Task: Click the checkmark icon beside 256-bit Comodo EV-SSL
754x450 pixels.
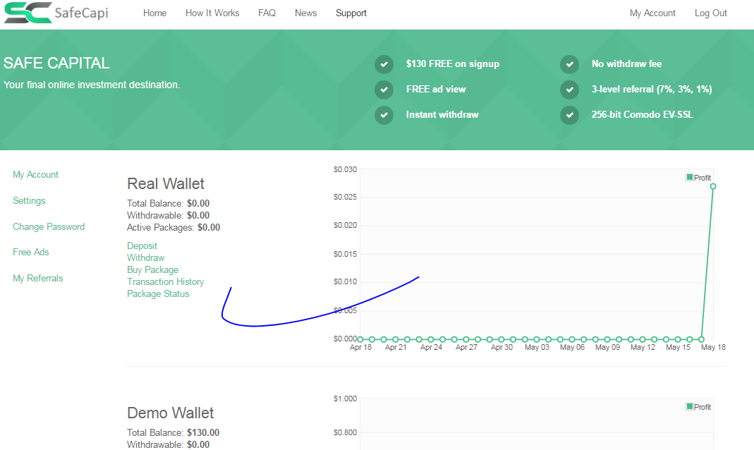Action: pyautogui.click(x=569, y=115)
